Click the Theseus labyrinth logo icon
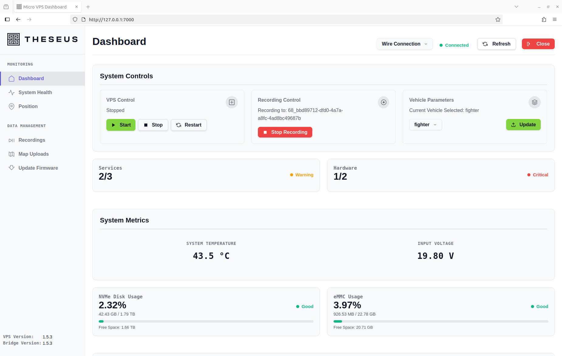 pyautogui.click(x=13, y=39)
